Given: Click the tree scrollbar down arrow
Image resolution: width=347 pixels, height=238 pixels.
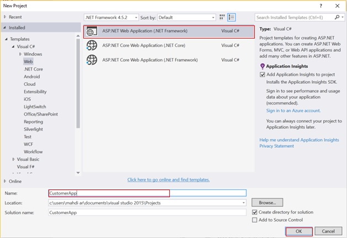Looking at the screenshot, I should coord(78,173).
